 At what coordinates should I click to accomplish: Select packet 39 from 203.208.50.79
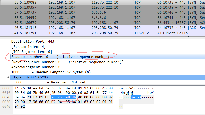(x=102, y=23)
